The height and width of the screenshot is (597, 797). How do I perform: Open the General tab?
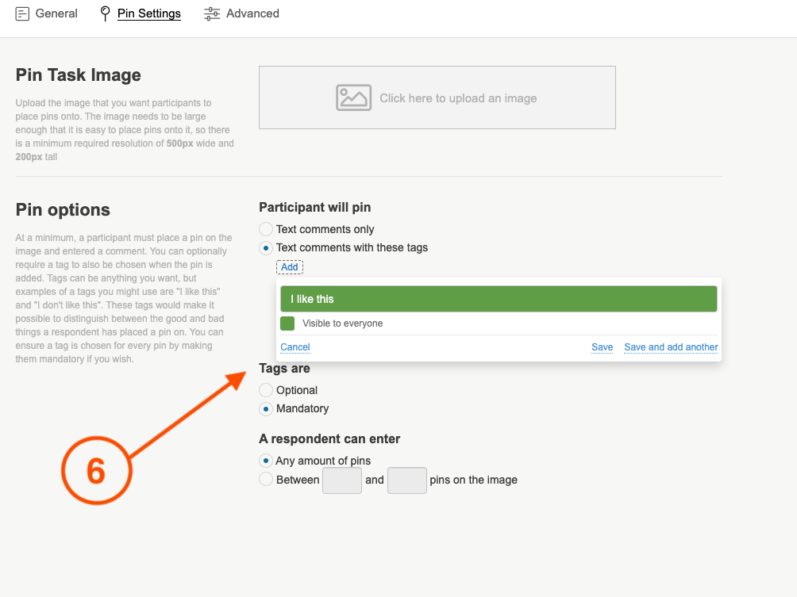[56, 13]
